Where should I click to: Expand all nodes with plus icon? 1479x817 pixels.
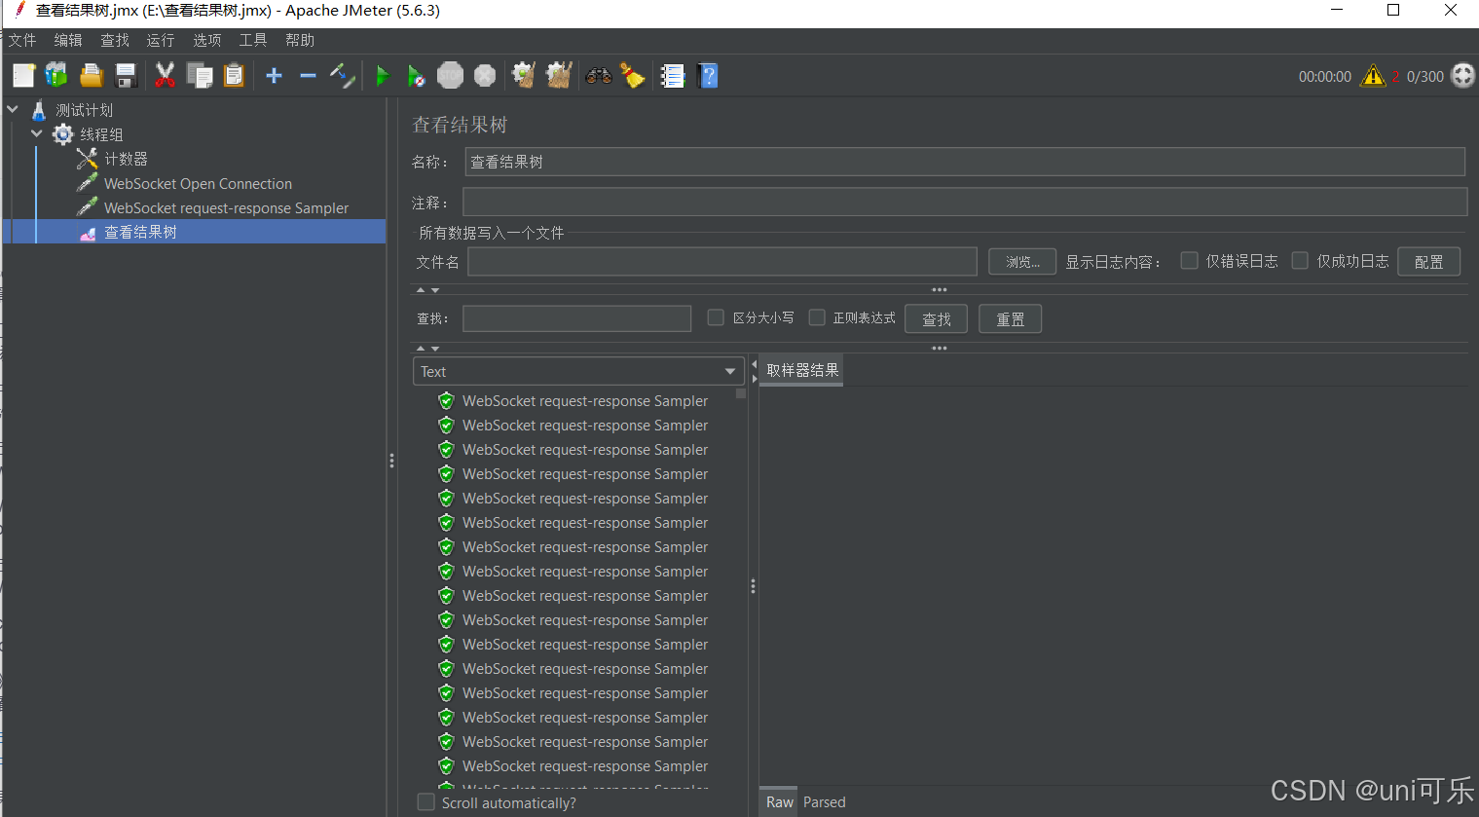pyautogui.click(x=275, y=76)
